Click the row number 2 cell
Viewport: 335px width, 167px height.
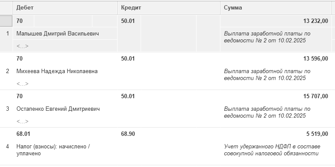pos(7,71)
